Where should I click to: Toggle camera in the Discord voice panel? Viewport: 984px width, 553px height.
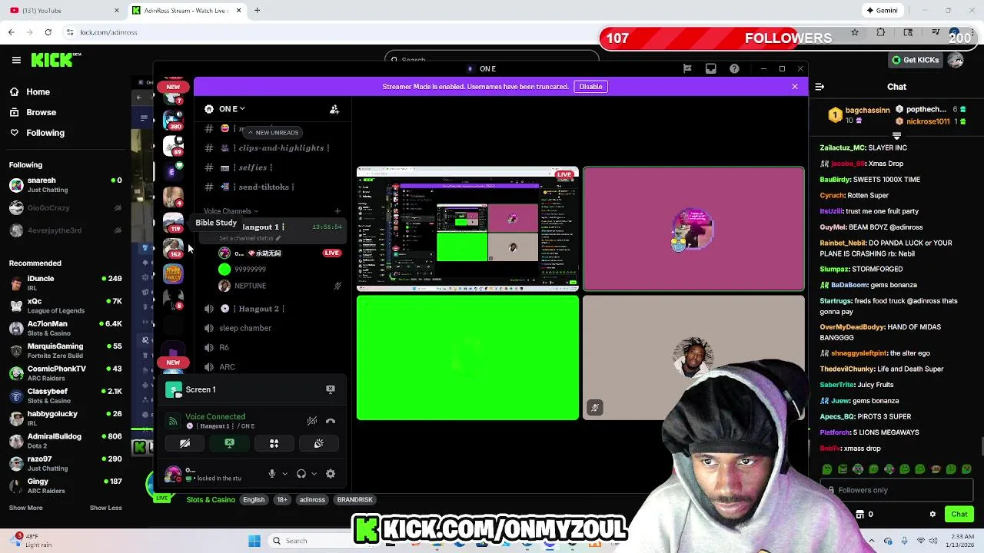pos(184,443)
